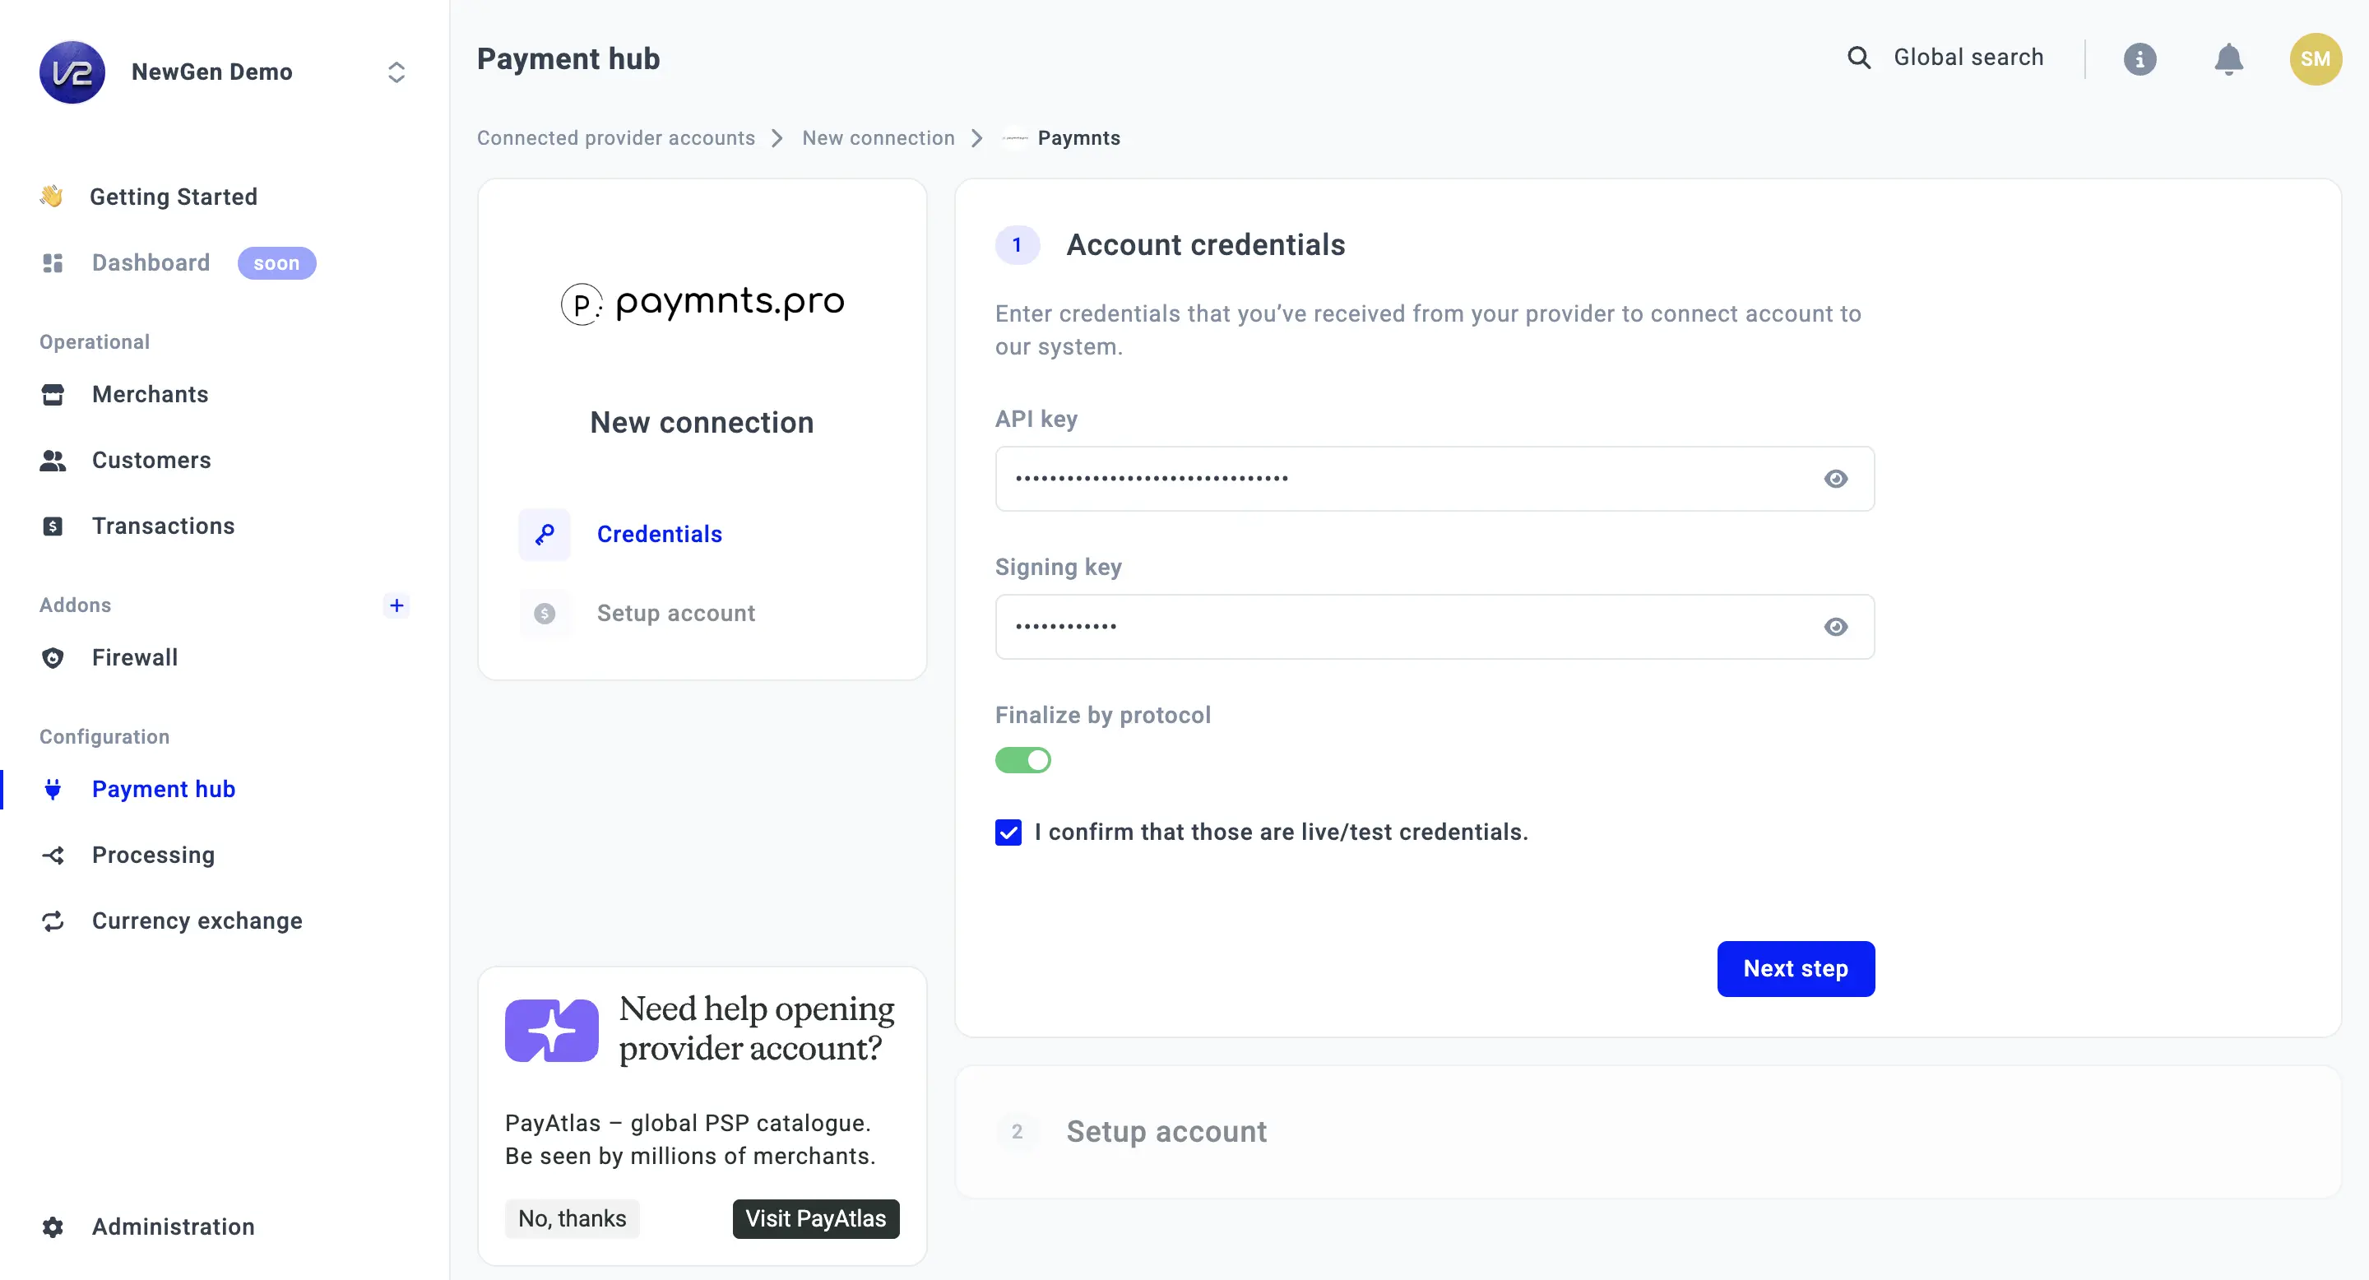Image resolution: width=2369 pixels, height=1280 pixels.
Task: Click the NewGen Demo V2 logo
Action: (x=72, y=72)
